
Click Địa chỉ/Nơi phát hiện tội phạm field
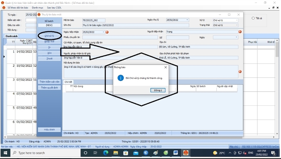[199, 58]
